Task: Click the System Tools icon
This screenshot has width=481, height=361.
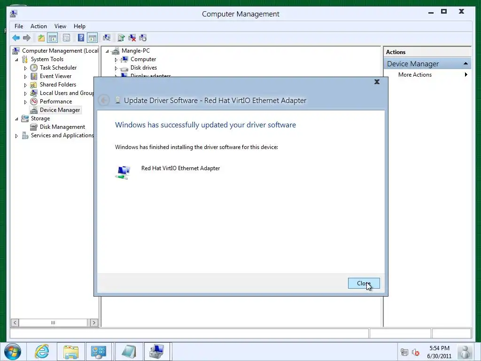Action: [x=25, y=59]
